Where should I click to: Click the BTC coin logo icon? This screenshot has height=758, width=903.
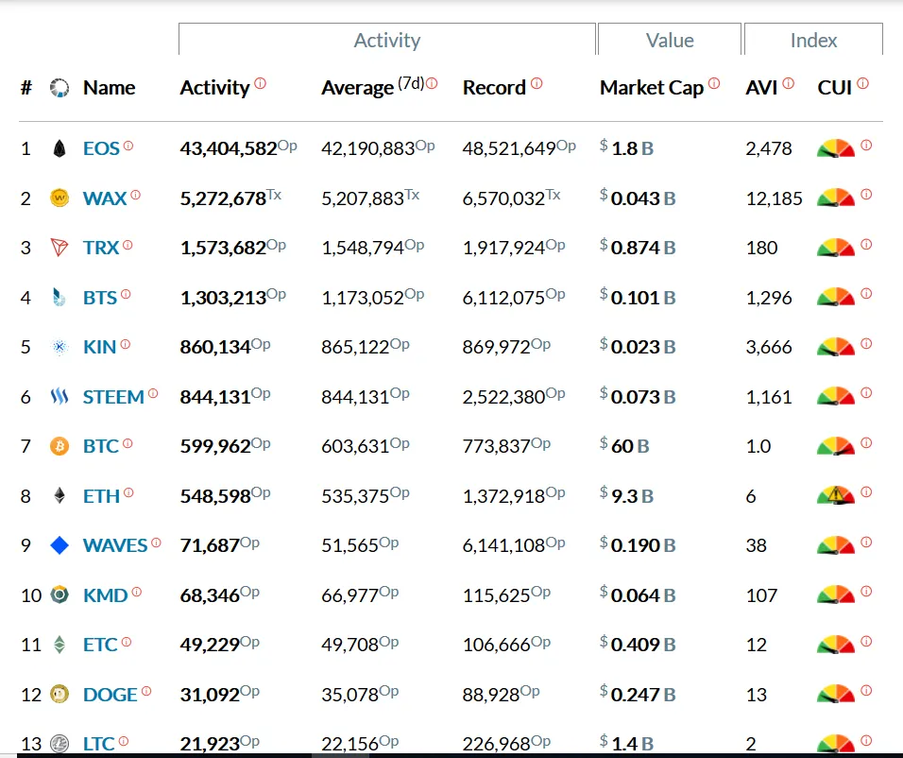pyautogui.click(x=60, y=446)
